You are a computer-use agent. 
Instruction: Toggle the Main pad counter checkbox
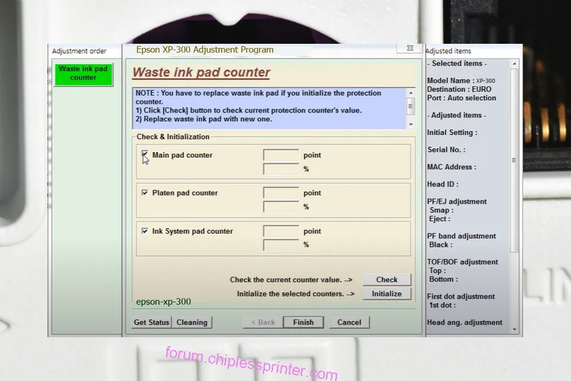[x=145, y=154]
